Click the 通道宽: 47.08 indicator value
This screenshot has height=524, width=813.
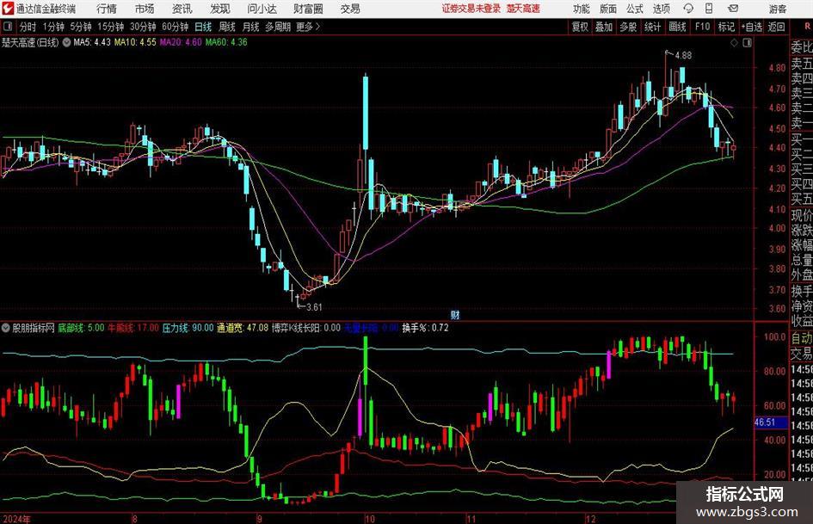(x=243, y=328)
